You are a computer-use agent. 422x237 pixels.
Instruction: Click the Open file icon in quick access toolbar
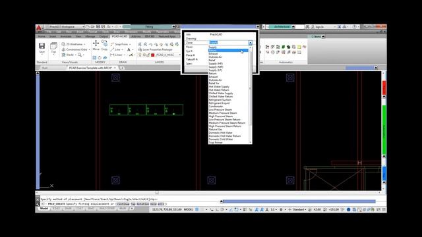click(x=92, y=27)
